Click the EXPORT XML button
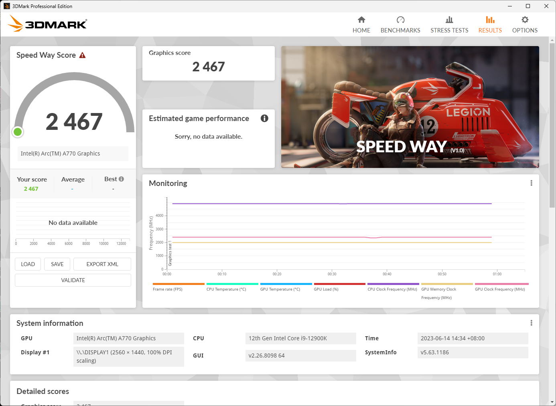Viewport: 556px width, 406px height. (102, 264)
